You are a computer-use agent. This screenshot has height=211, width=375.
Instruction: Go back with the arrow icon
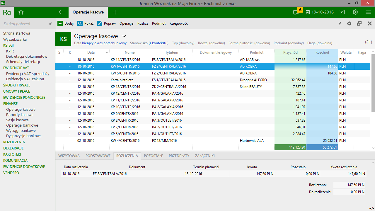pos(62,12)
